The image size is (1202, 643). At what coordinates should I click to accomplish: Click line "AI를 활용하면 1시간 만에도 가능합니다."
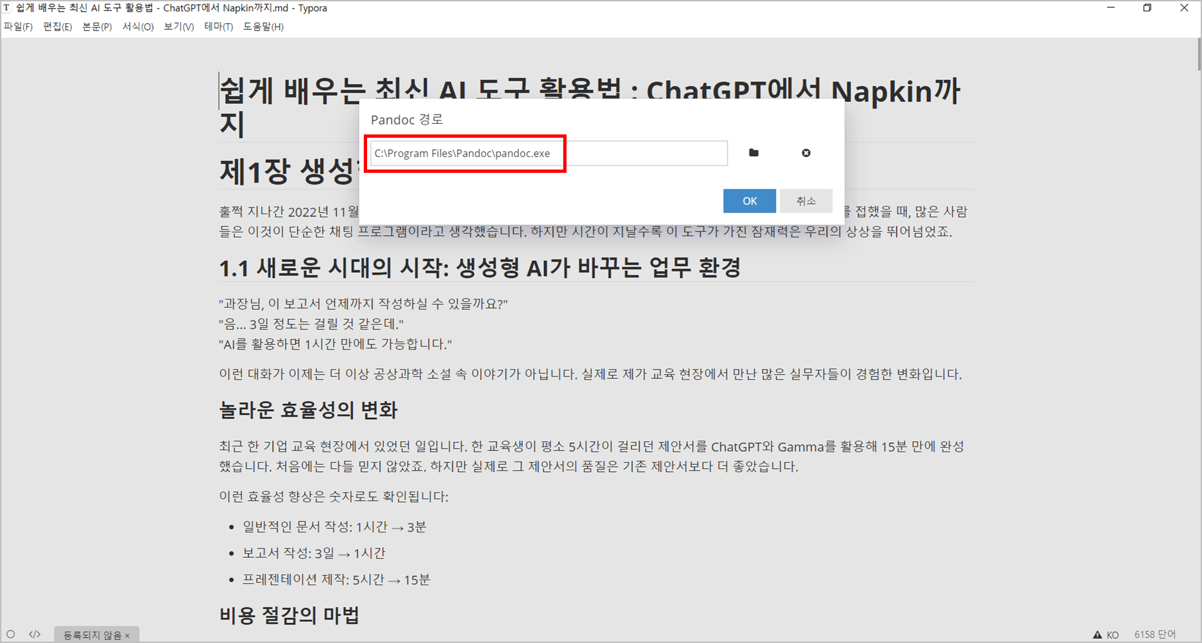[x=335, y=344]
